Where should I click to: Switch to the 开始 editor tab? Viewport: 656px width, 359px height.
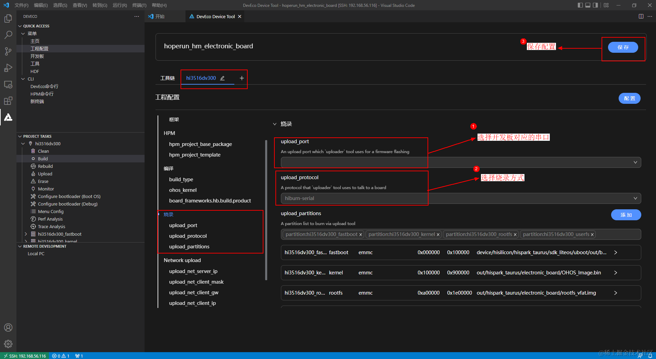click(165, 16)
